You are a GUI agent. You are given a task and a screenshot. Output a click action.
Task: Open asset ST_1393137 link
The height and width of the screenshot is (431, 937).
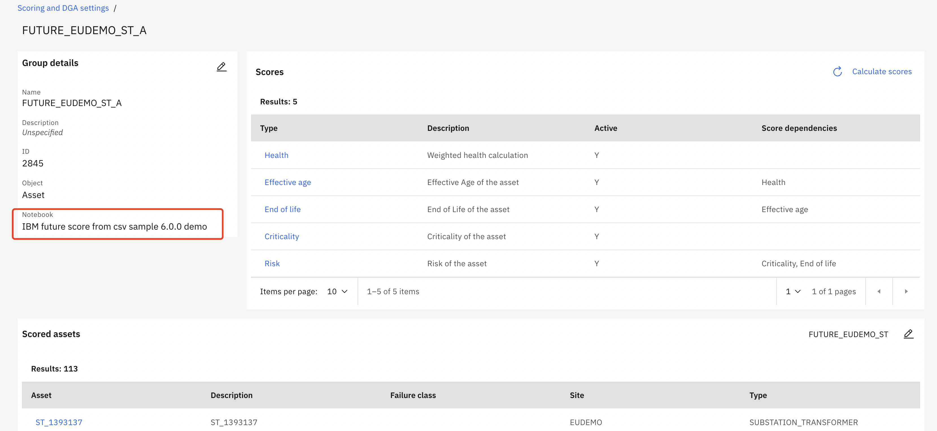[x=59, y=422]
